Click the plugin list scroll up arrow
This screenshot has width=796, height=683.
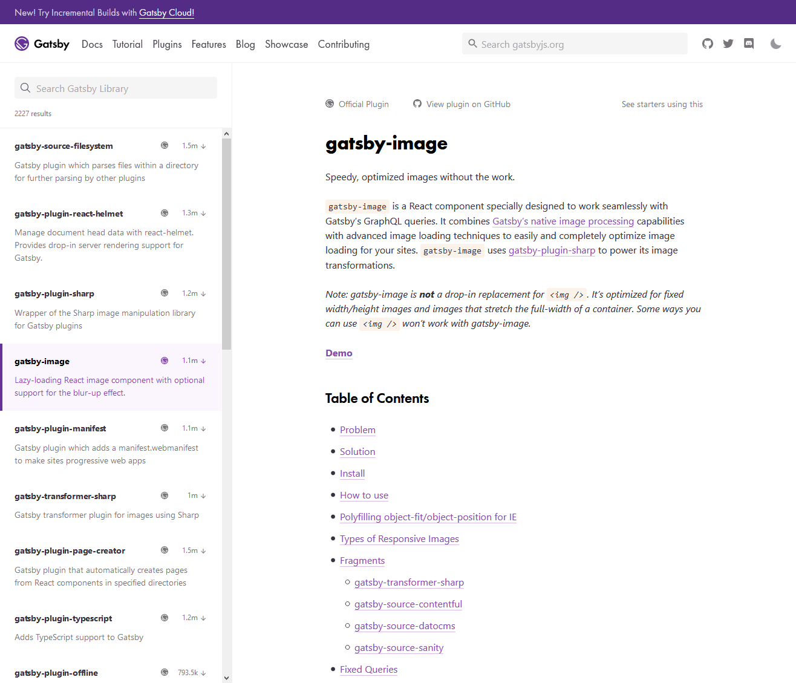click(227, 134)
